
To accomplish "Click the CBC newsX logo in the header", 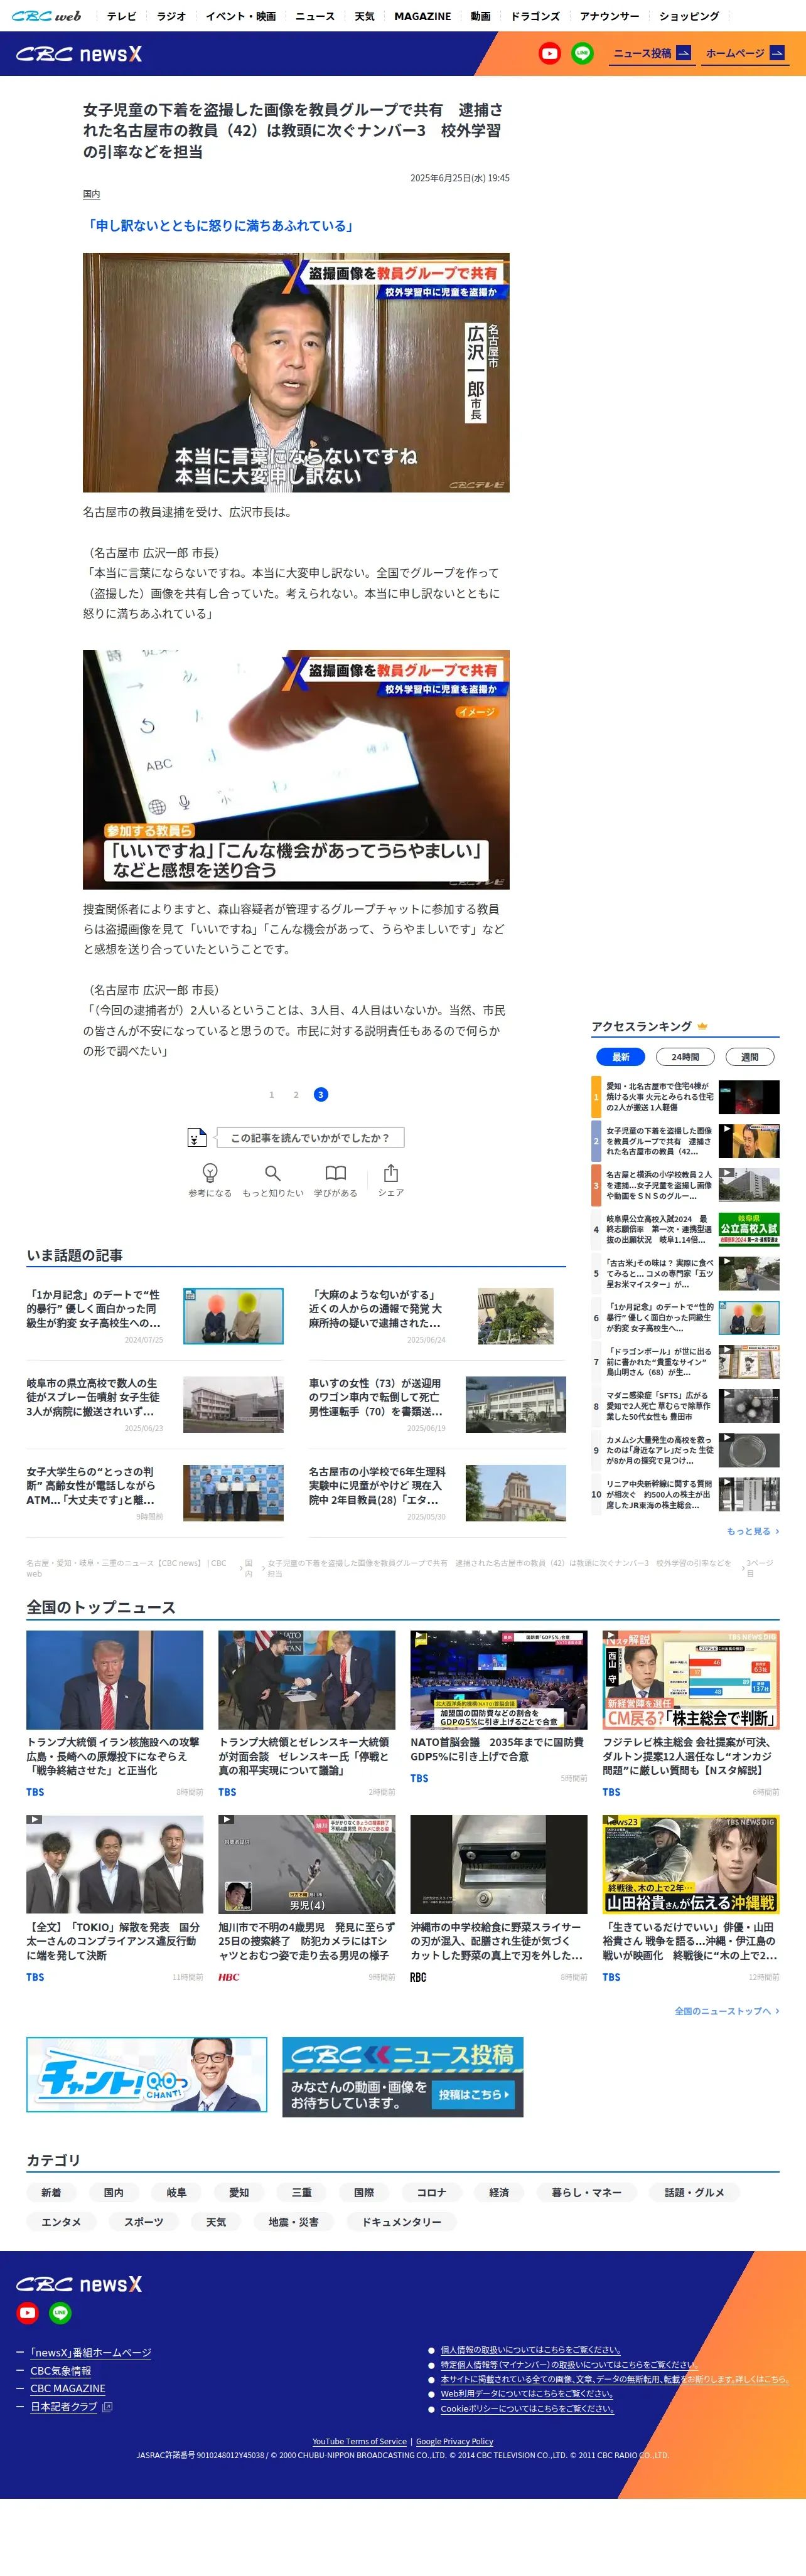I will click(79, 54).
